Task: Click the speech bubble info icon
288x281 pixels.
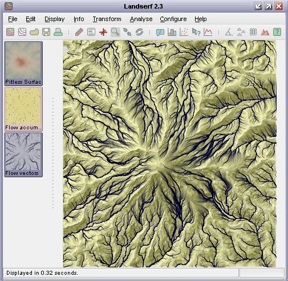Action: click(160, 32)
